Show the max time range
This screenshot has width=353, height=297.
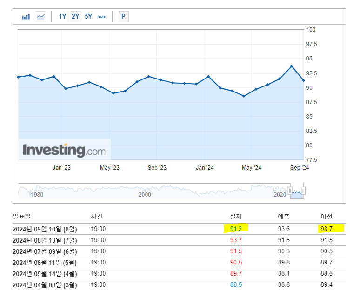[101, 17]
